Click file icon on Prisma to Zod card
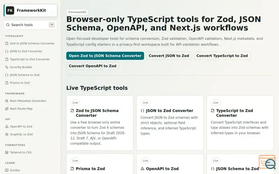The height and width of the screenshot is (174, 279). pyautogui.click(x=72, y=169)
